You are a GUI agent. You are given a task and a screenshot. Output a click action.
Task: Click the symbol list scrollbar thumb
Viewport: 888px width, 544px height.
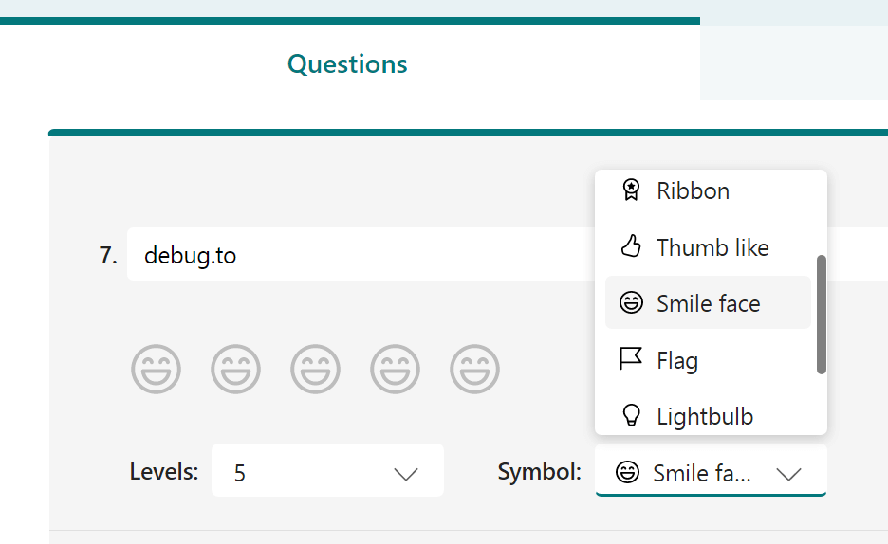click(x=822, y=315)
